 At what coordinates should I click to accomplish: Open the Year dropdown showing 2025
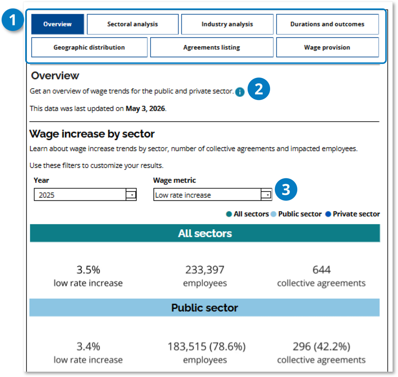(x=85, y=195)
